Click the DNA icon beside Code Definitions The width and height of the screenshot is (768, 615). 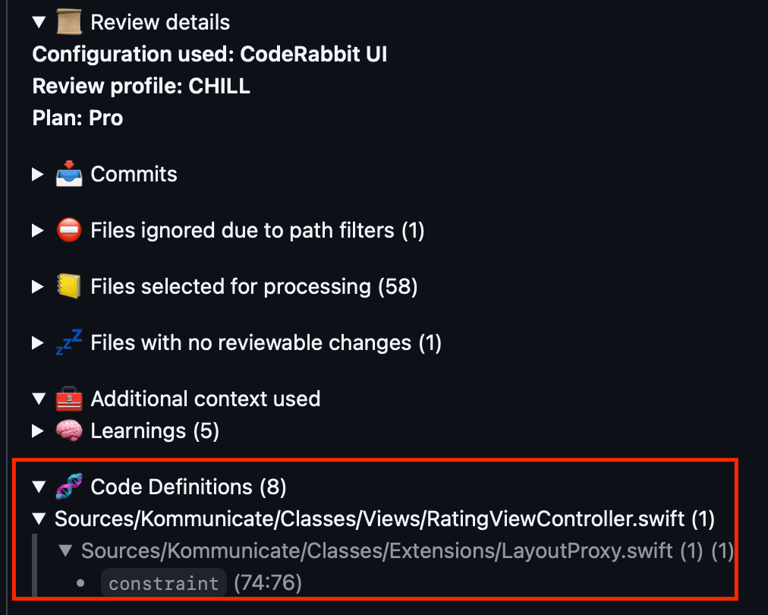click(x=69, y=486)
